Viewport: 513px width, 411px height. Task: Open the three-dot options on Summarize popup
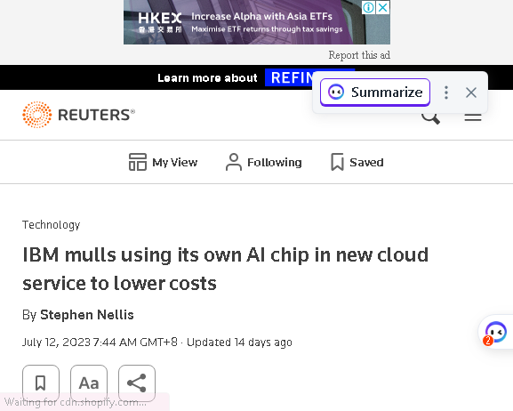pos(446,93)
